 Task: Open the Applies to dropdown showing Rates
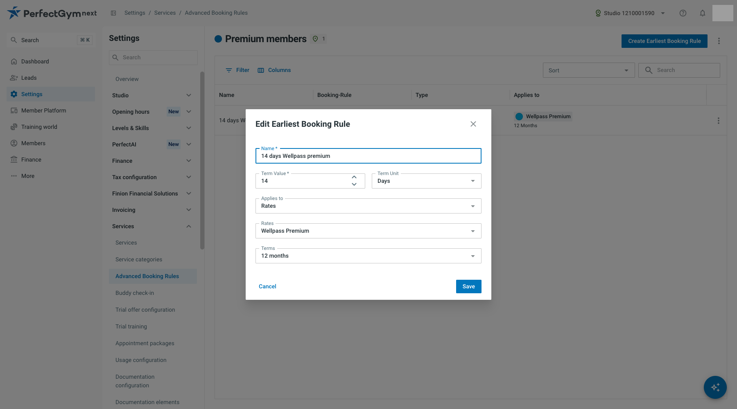tap(368, 206)
